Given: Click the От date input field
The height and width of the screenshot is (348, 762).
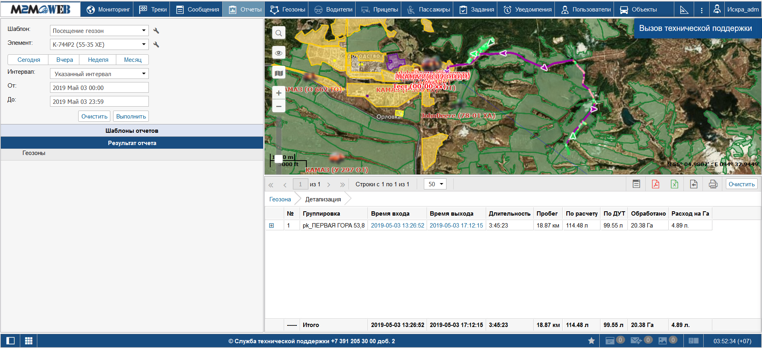Looking at the screenshot, I should coord(99,88).
